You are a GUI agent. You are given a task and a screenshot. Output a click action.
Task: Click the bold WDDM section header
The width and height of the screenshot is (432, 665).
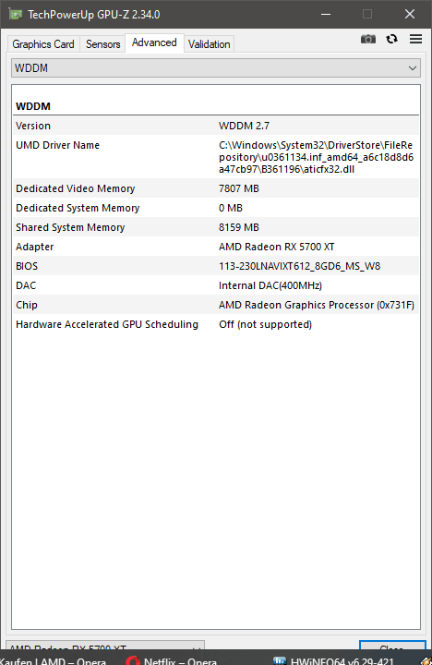[33, 106]
